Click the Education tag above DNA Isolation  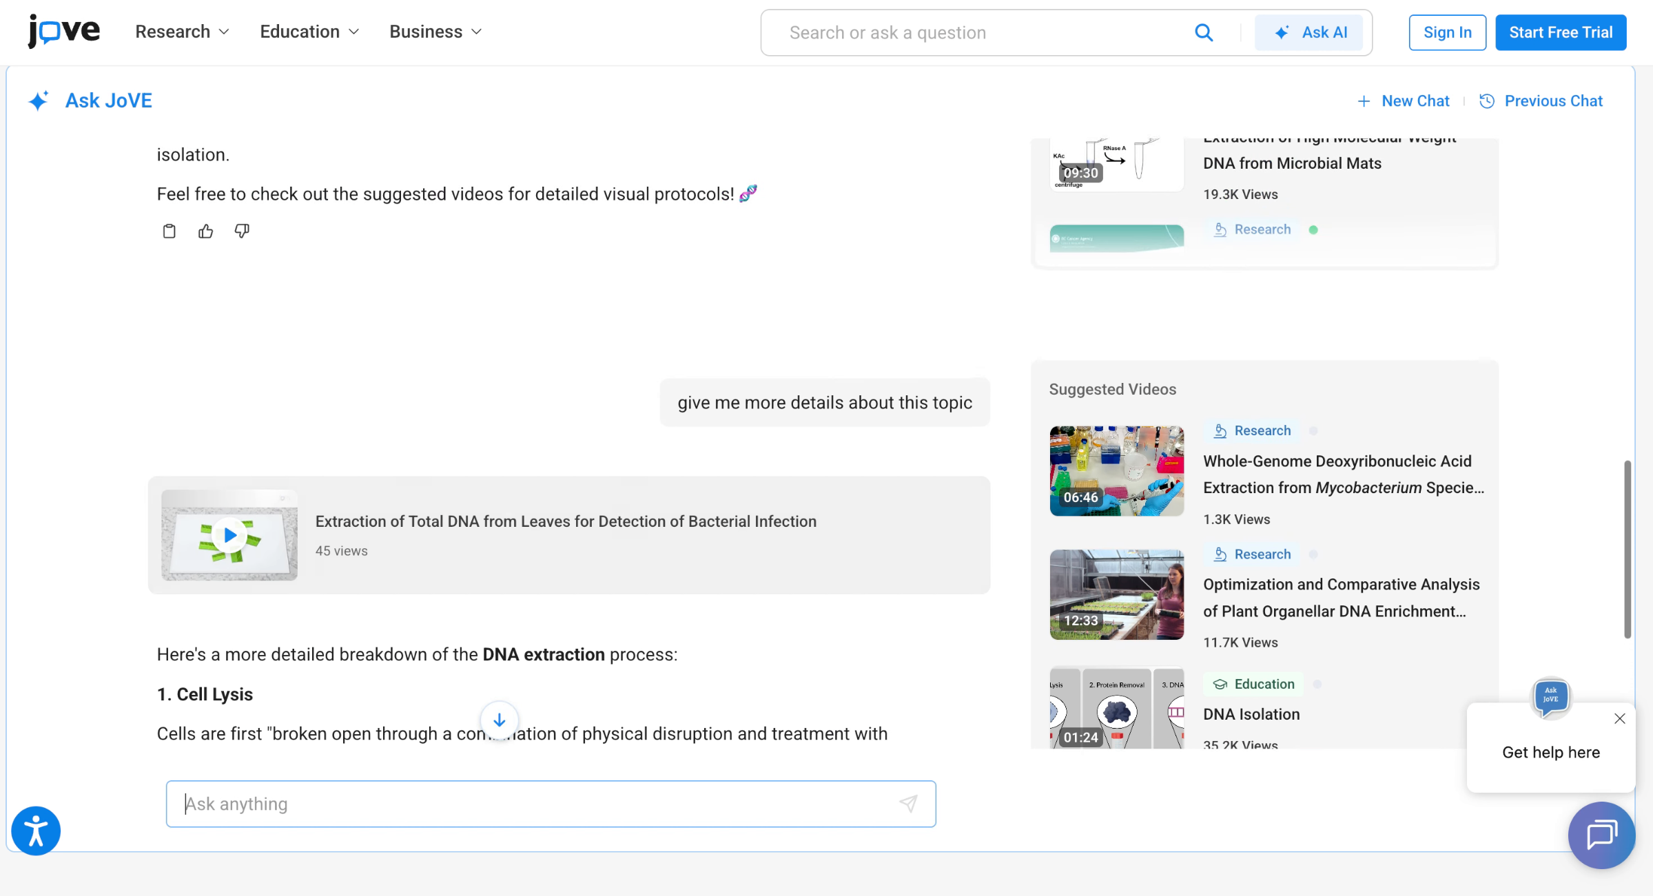click(x=1253, y=684)
